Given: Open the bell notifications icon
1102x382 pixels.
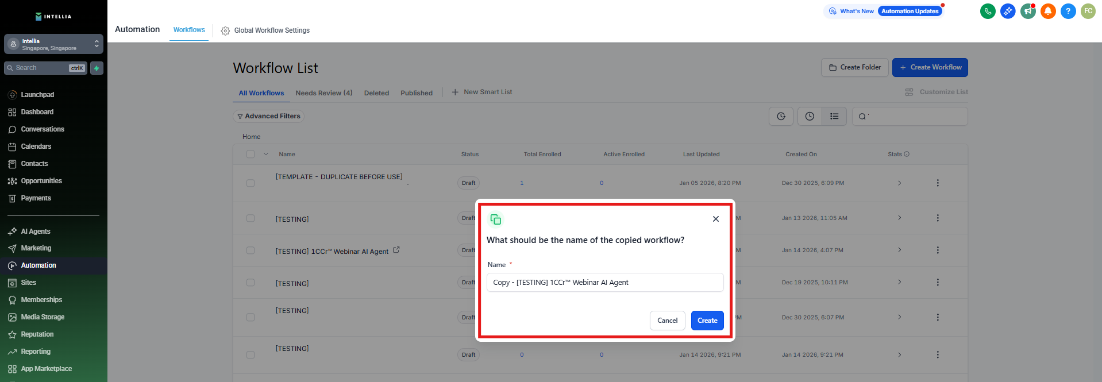Looking at the screenshot, I should (1048, 11).
